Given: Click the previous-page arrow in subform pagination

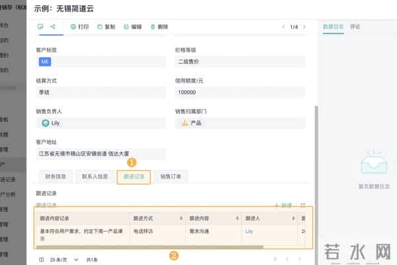Looking at the screenshot, I should click(x=287, y=259).
